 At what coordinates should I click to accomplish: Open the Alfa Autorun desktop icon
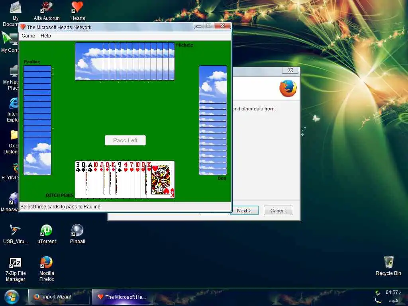47,11
